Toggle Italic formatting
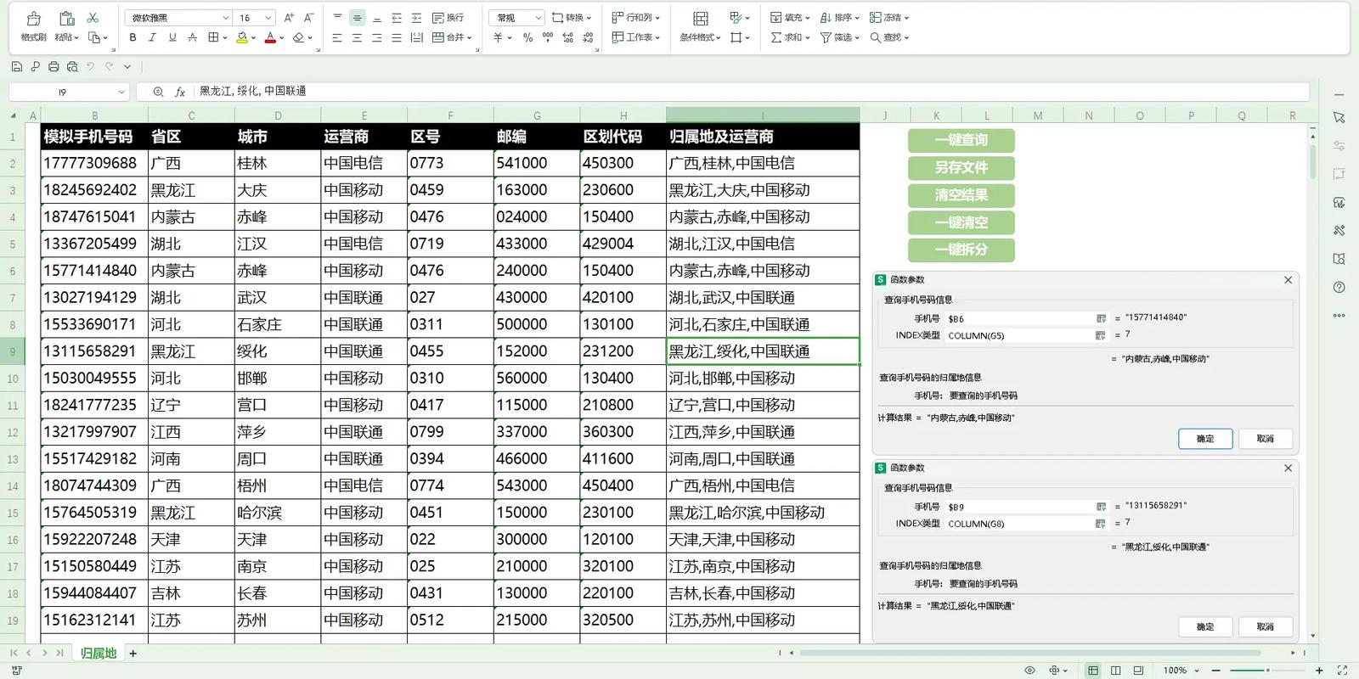Image resolution: width=1359 pixels, height=679 pixels. point(152,37)
